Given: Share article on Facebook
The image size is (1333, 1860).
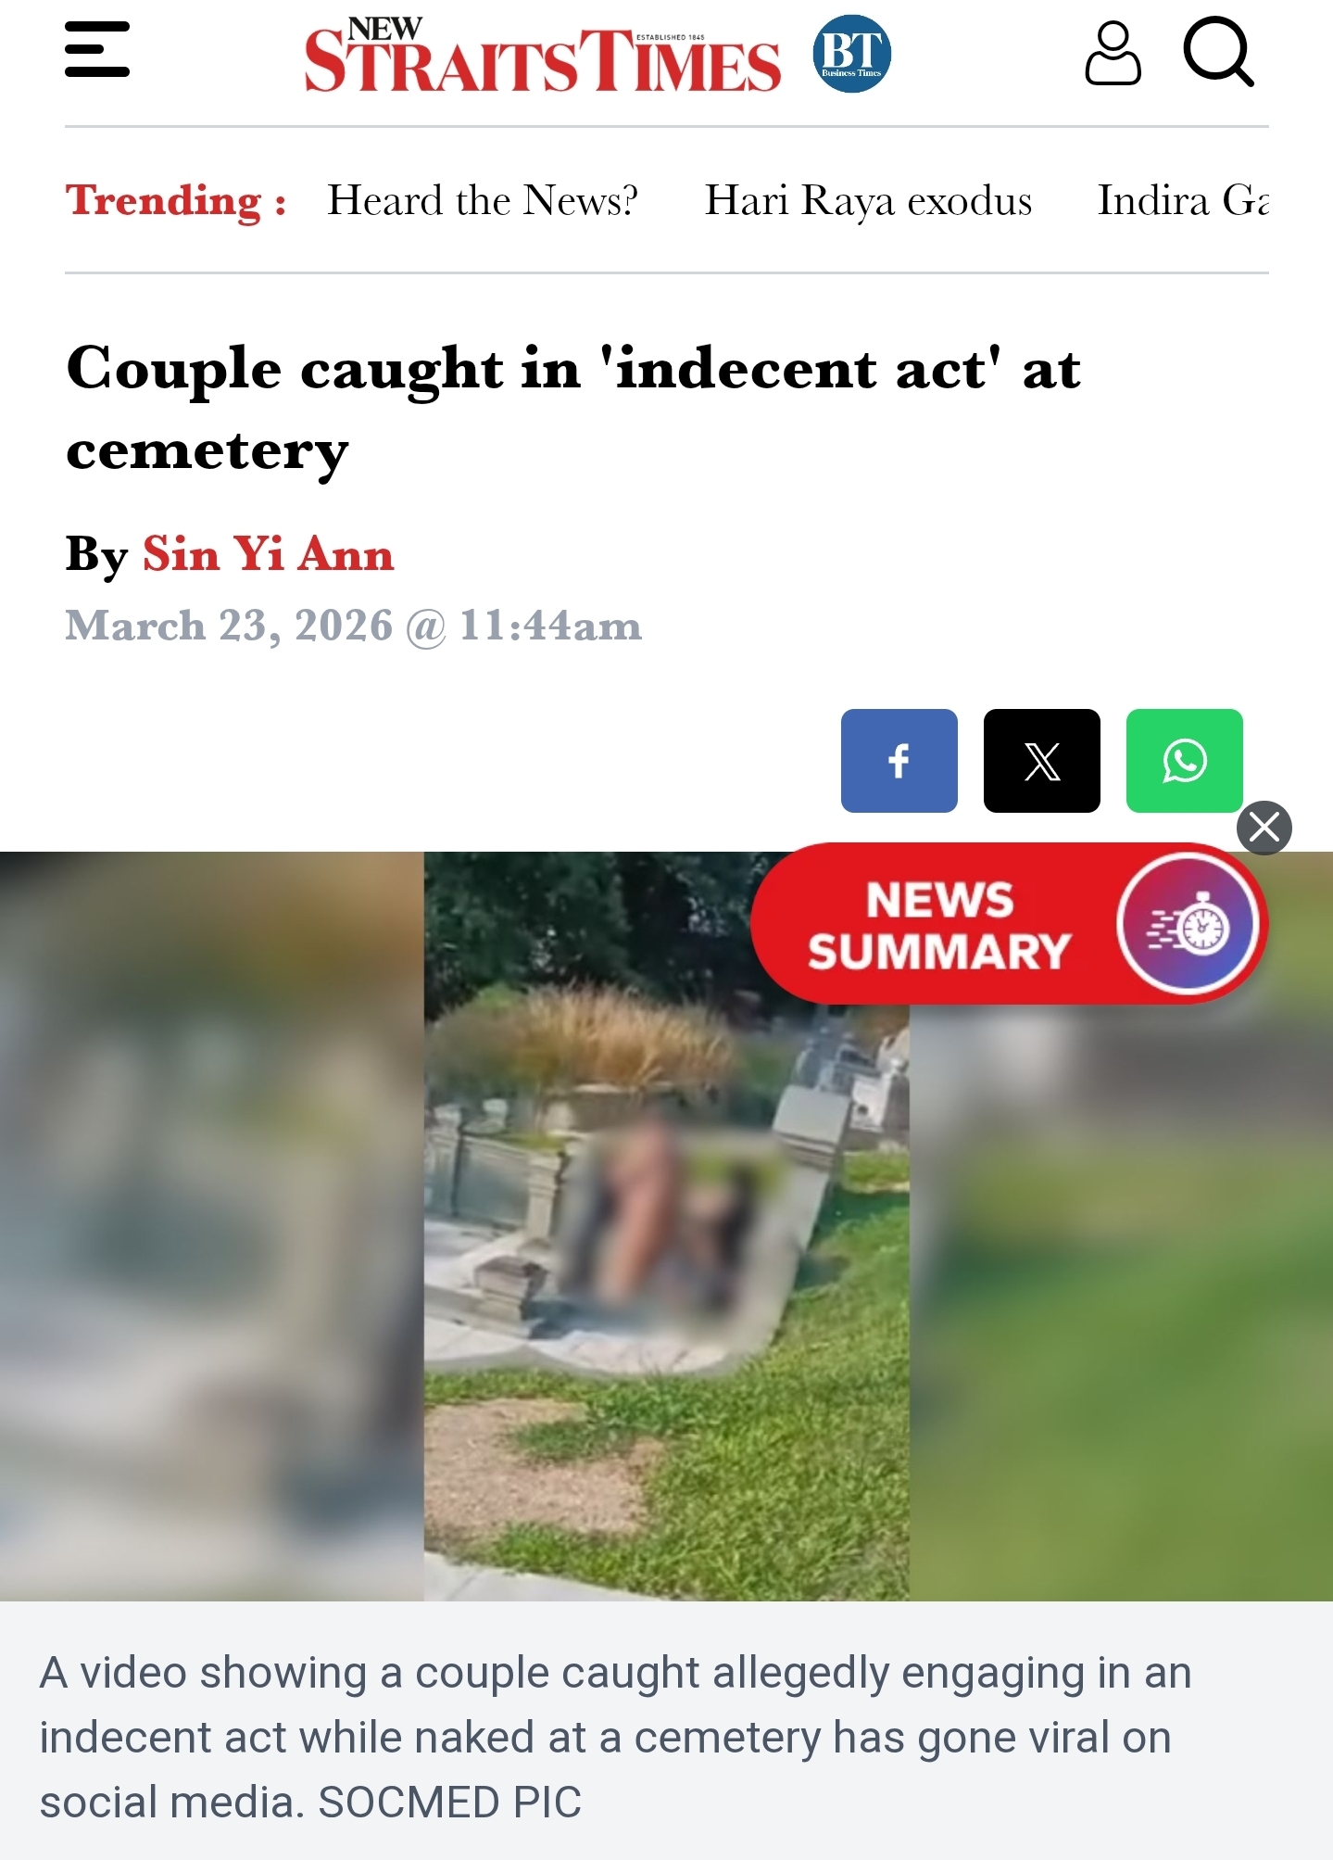Looking at the screenshot, I should (x=899, y=761).
